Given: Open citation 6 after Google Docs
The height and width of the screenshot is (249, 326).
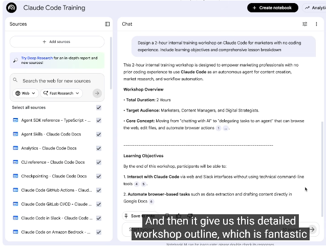Looking at the screenshot, I should [151, 201].
